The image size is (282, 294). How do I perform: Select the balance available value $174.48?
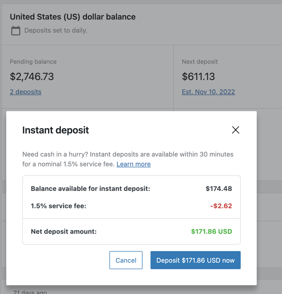point(219,189)
